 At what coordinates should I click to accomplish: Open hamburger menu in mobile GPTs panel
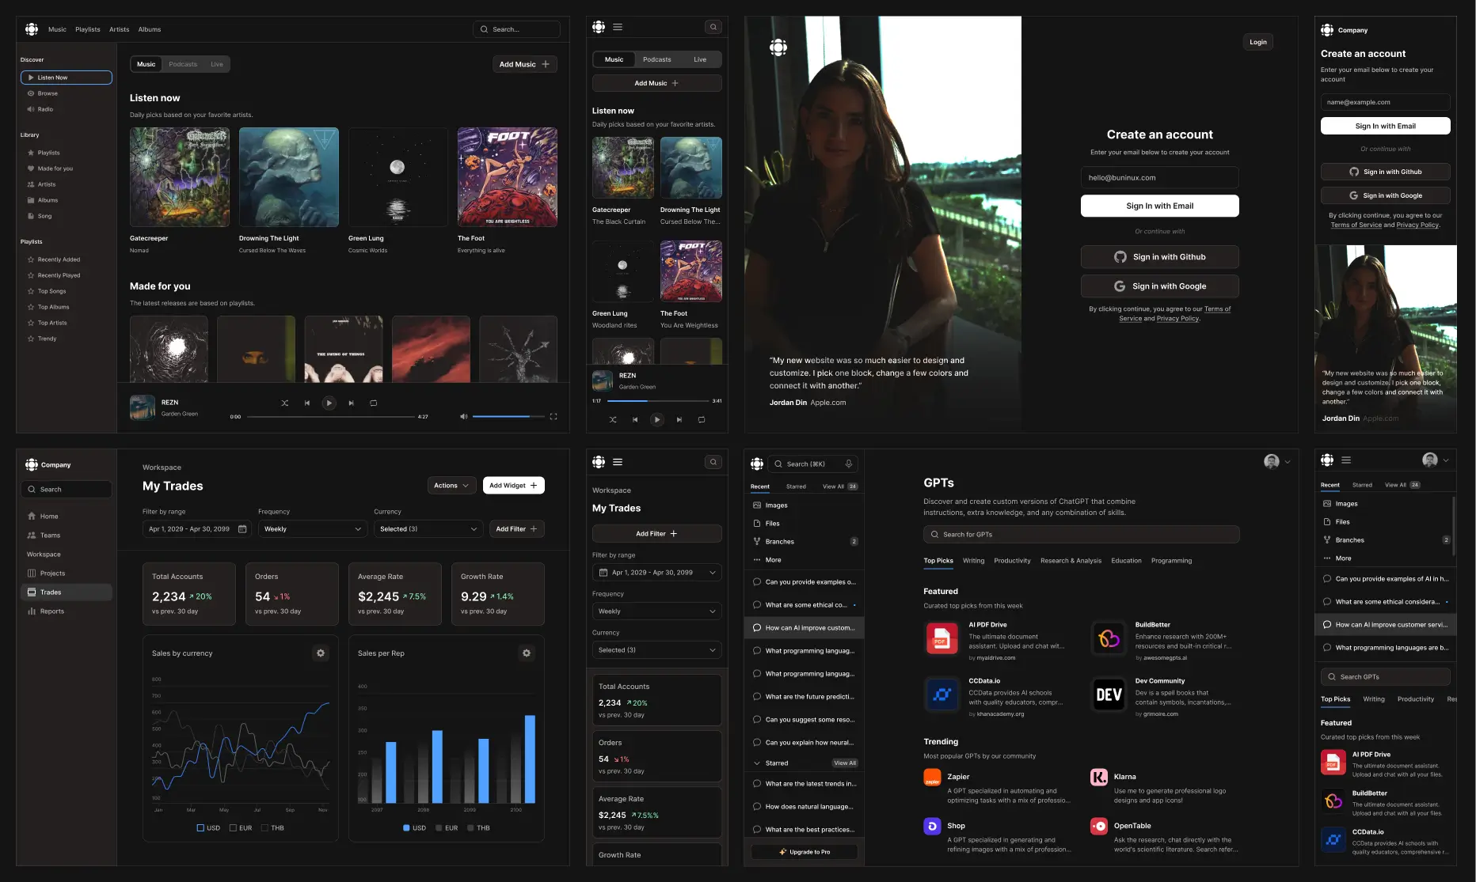point(1346,460)
